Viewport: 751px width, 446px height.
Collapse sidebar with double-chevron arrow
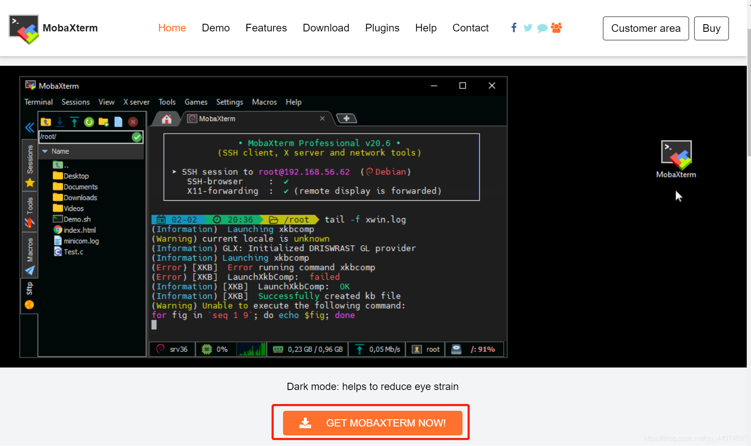[29, 128]
